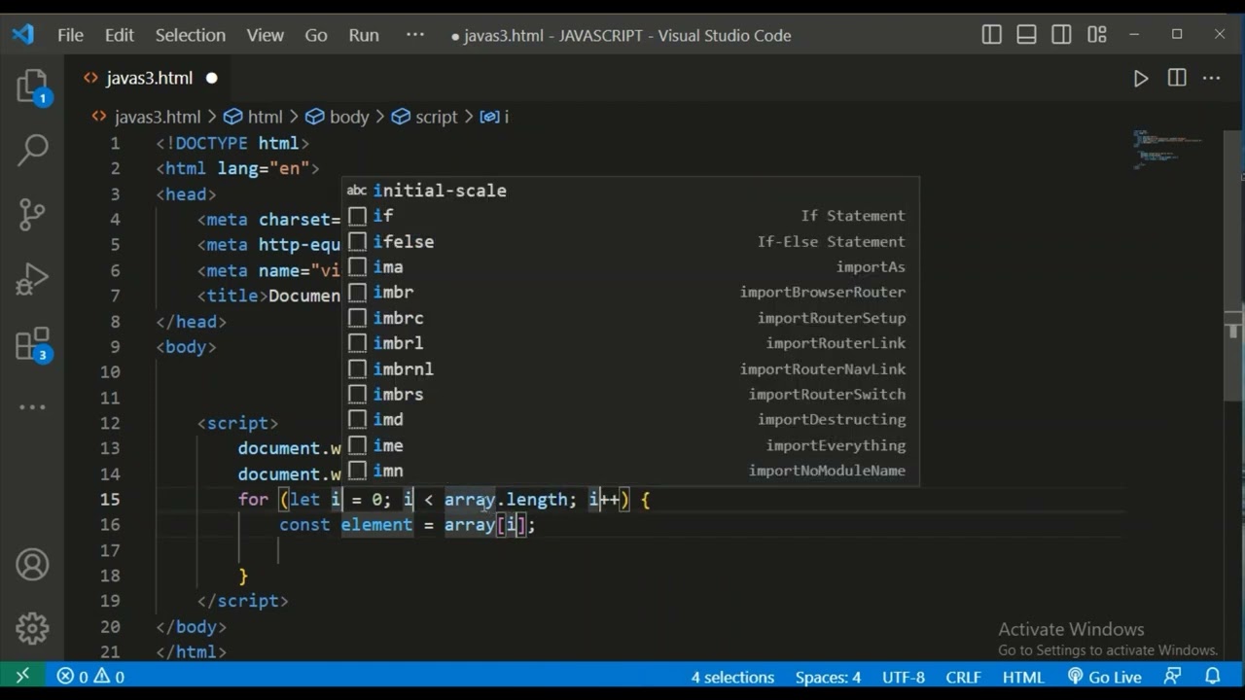Toggle Secondary Side Bar layout icon
Viewport: 1245px width, 700px height.
point(1061,35)
